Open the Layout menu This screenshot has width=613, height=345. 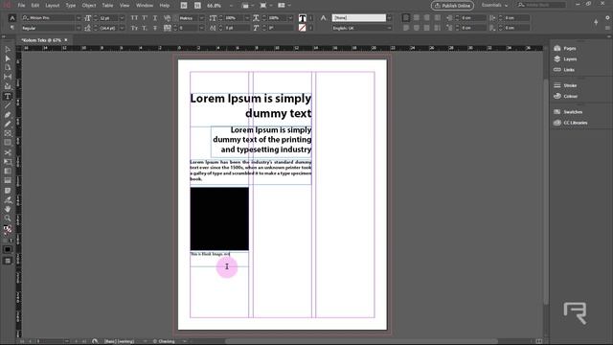(53, 6)
